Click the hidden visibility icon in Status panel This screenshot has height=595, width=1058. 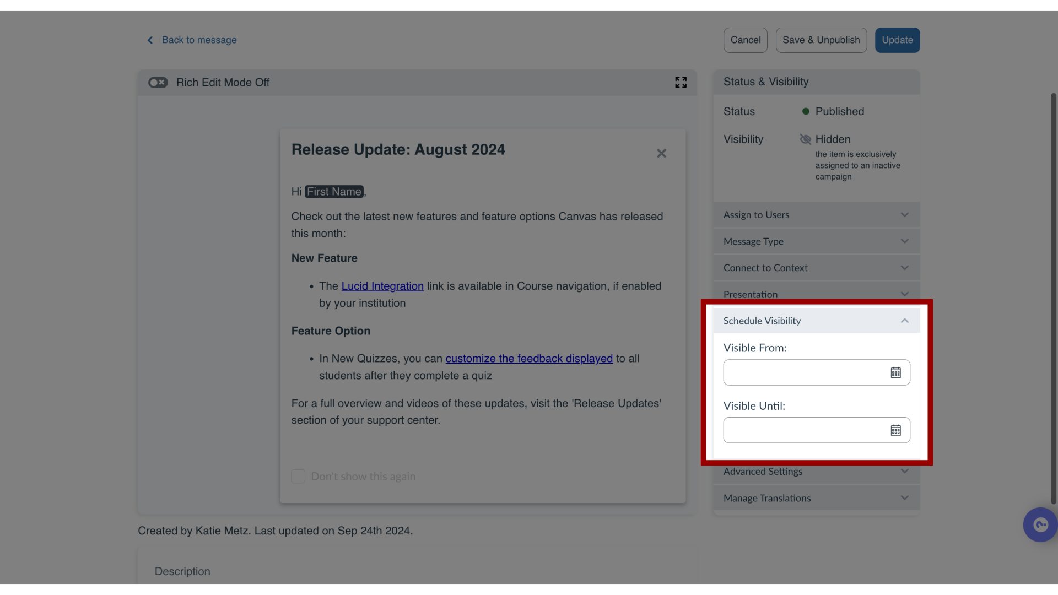[805, 139]
